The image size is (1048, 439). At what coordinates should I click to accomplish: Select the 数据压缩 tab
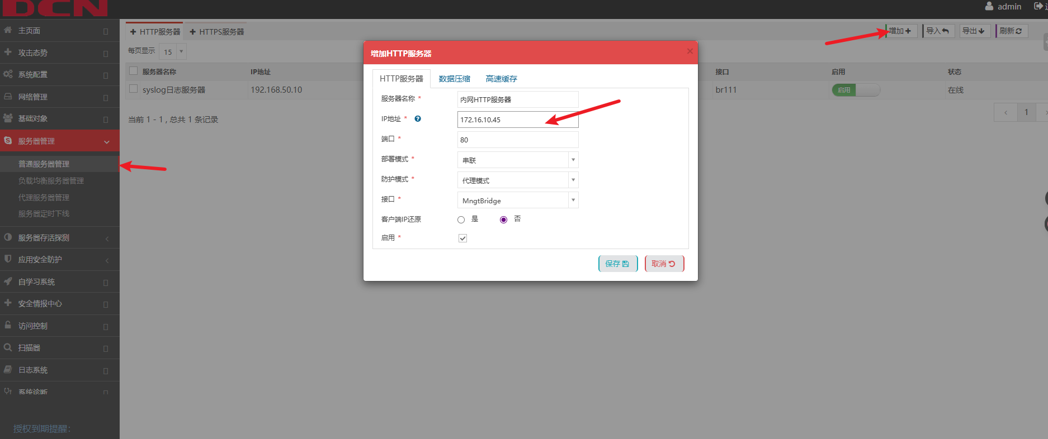454,79
